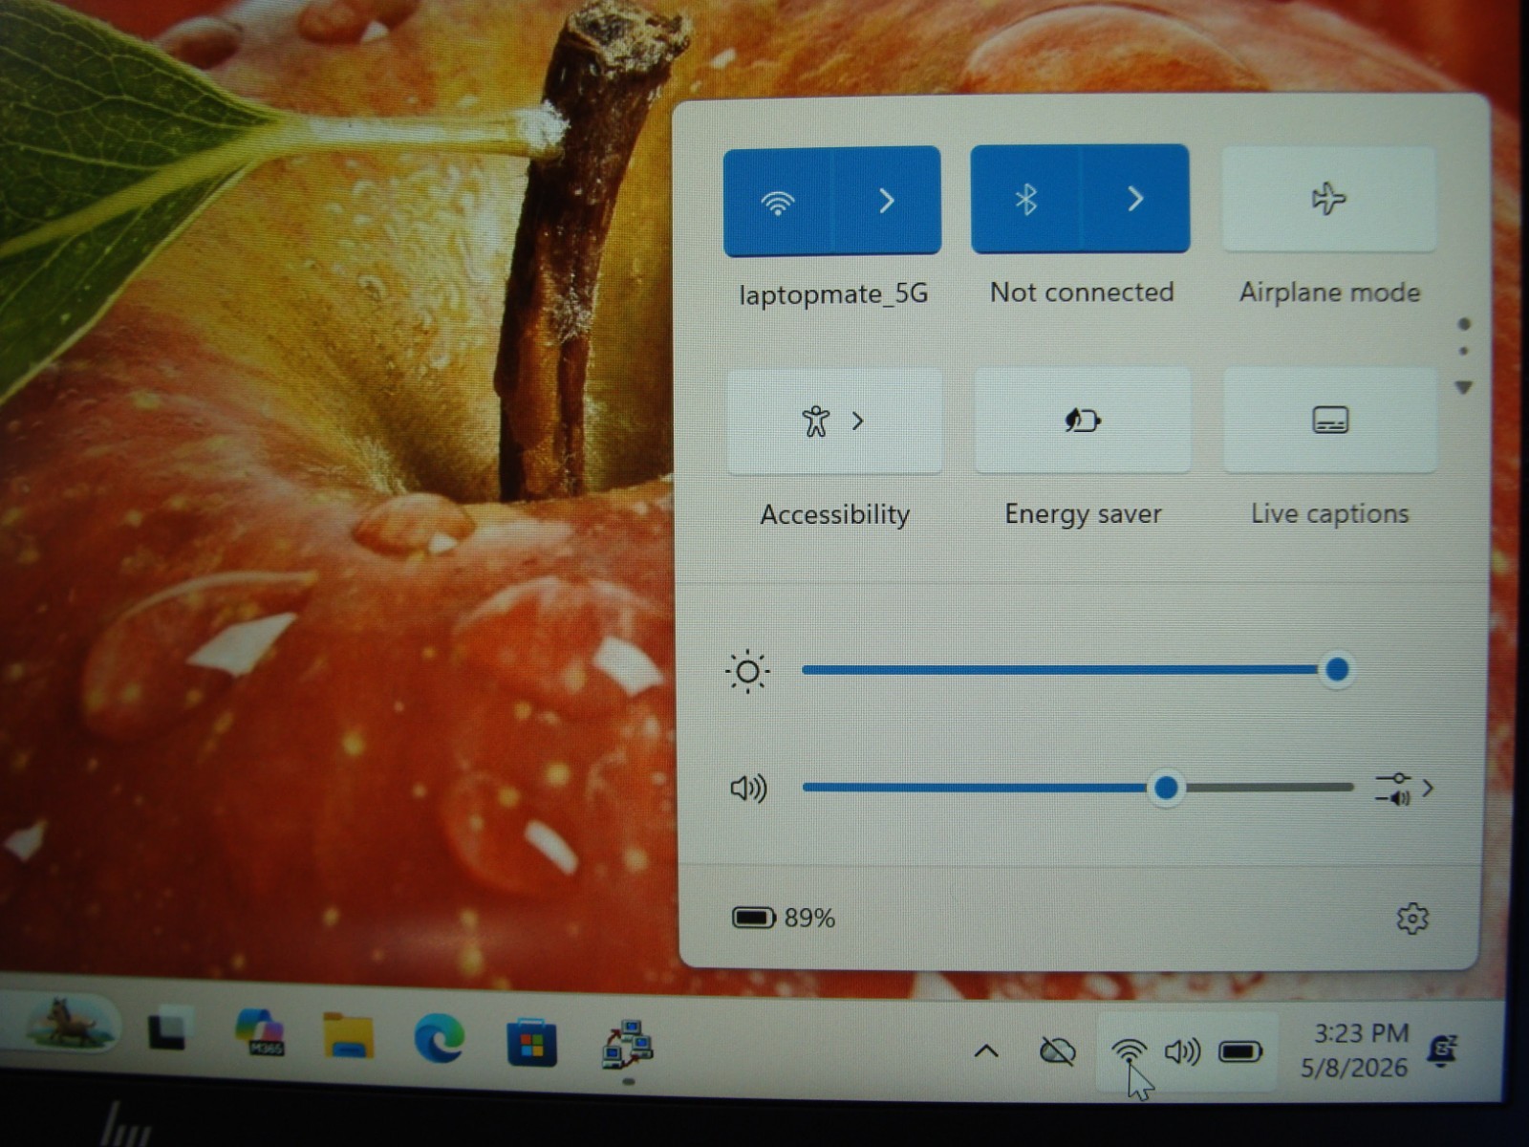Click the OneDrive cloud tray icon
This screenshot has height=1147, width=1529.
[1057, 1051]
